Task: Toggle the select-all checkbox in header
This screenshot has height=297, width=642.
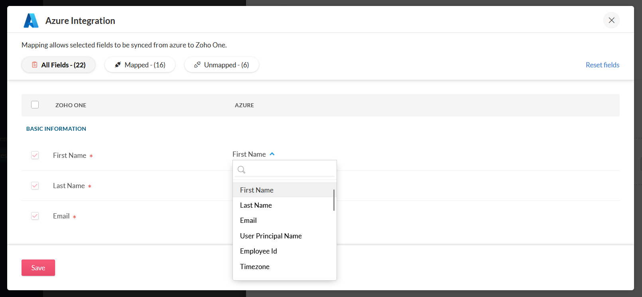Action: coord(35,105)
